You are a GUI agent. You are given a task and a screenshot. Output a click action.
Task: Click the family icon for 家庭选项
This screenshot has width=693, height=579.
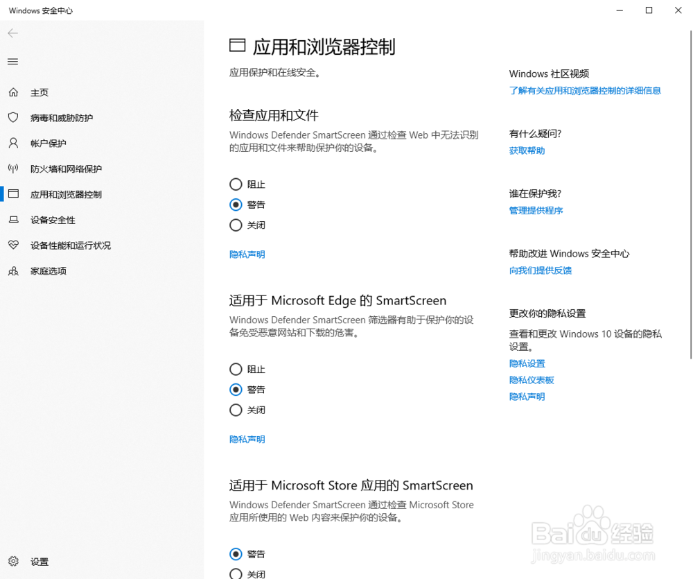click(x=14, y=270)
